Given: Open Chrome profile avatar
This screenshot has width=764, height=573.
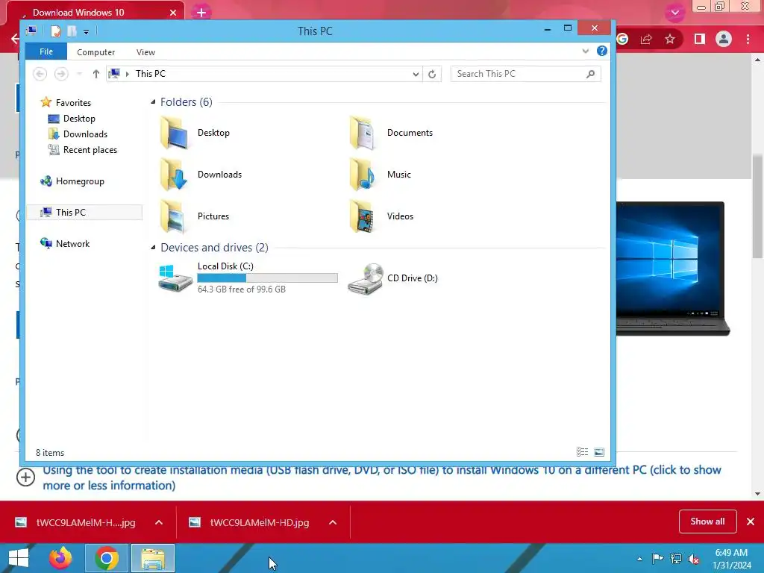Looking at the screenshot, I should coord(724,39).
